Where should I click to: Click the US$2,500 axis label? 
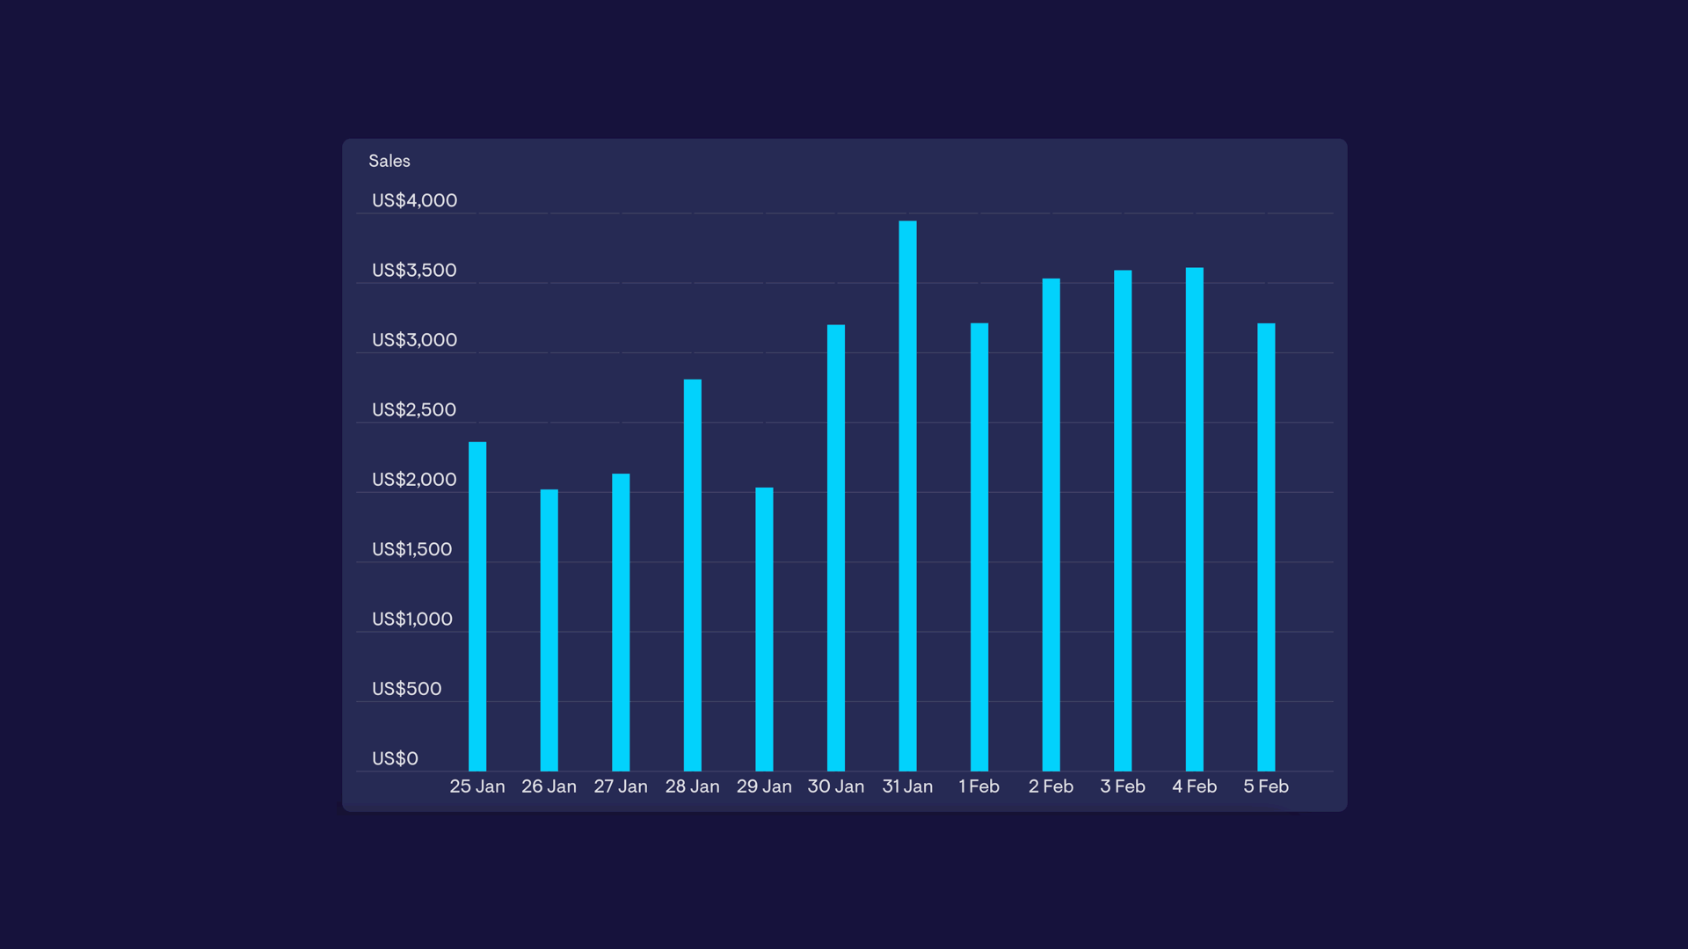(x=414, y=409)
